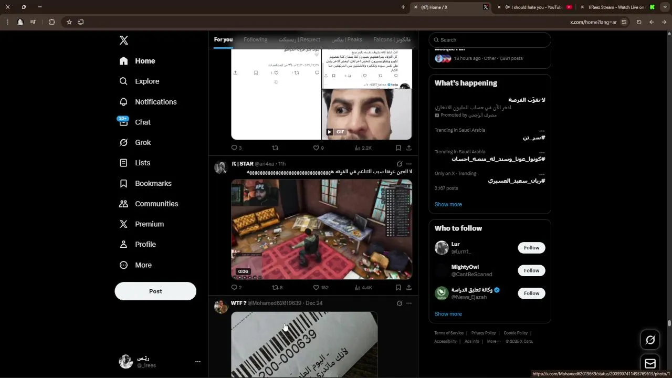The height and width of the screenshot is (378, 672).
Task: Open the Terms of Service link
Action: coord(449,333)
